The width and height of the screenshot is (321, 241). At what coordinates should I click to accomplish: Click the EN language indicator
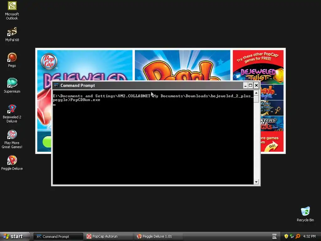pyautogui.click(x=274, y=237)
